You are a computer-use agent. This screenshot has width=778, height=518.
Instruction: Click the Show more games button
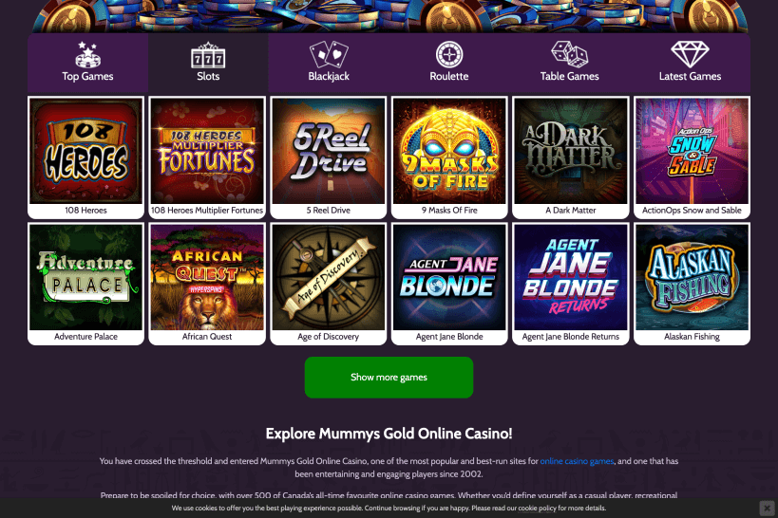pyautogui.click(x=389, y=378)
